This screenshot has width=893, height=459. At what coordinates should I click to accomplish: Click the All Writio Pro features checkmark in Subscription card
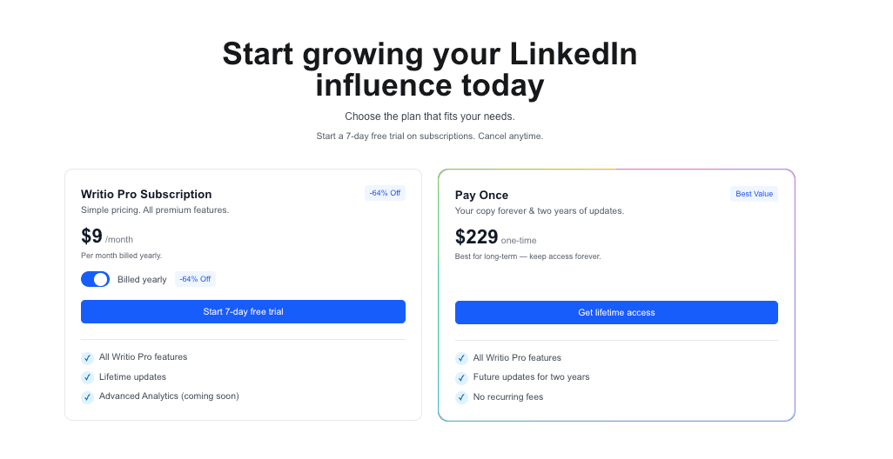87,358
